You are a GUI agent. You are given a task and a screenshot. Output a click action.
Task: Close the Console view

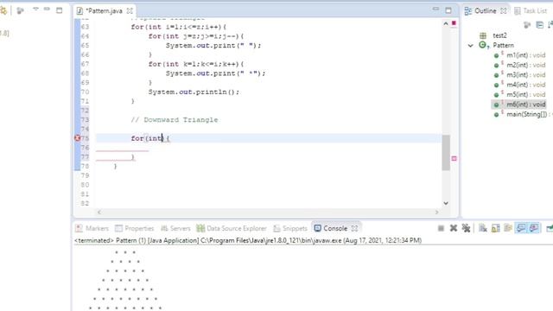354,228
